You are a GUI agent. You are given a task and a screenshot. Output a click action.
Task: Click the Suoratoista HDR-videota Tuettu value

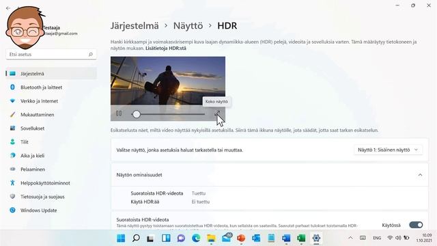coord(199,193)
